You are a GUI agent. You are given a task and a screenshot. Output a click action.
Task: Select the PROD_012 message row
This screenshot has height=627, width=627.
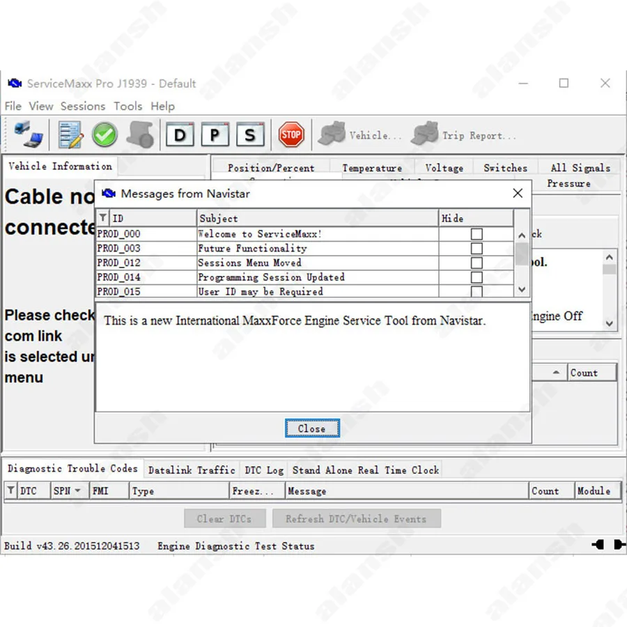pyautogui.click(x=305, y=263)
